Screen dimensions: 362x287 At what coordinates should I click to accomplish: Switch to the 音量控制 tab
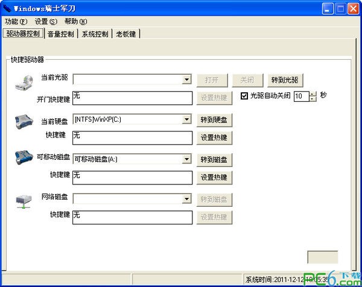pos(61,34)
